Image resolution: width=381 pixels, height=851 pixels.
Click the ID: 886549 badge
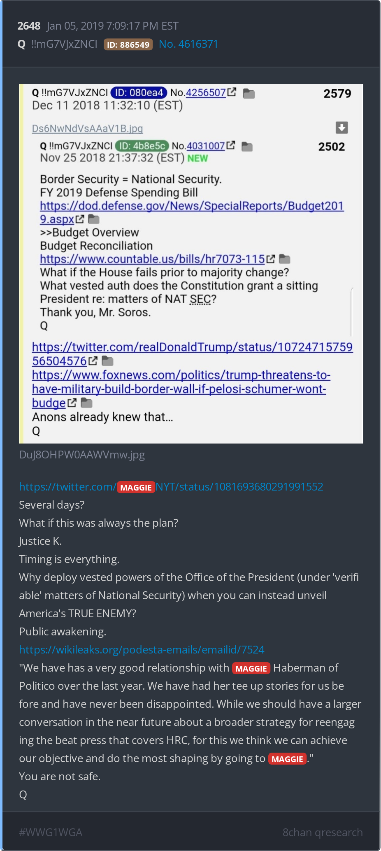pyautogui.click(x=128, y=44)
